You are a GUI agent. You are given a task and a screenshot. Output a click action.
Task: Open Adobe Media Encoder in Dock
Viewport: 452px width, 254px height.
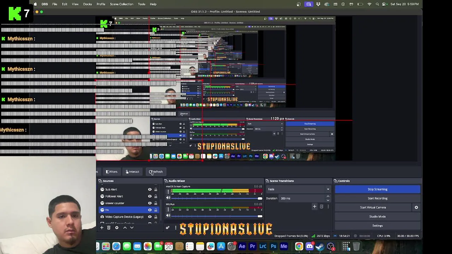click(284, 246)
